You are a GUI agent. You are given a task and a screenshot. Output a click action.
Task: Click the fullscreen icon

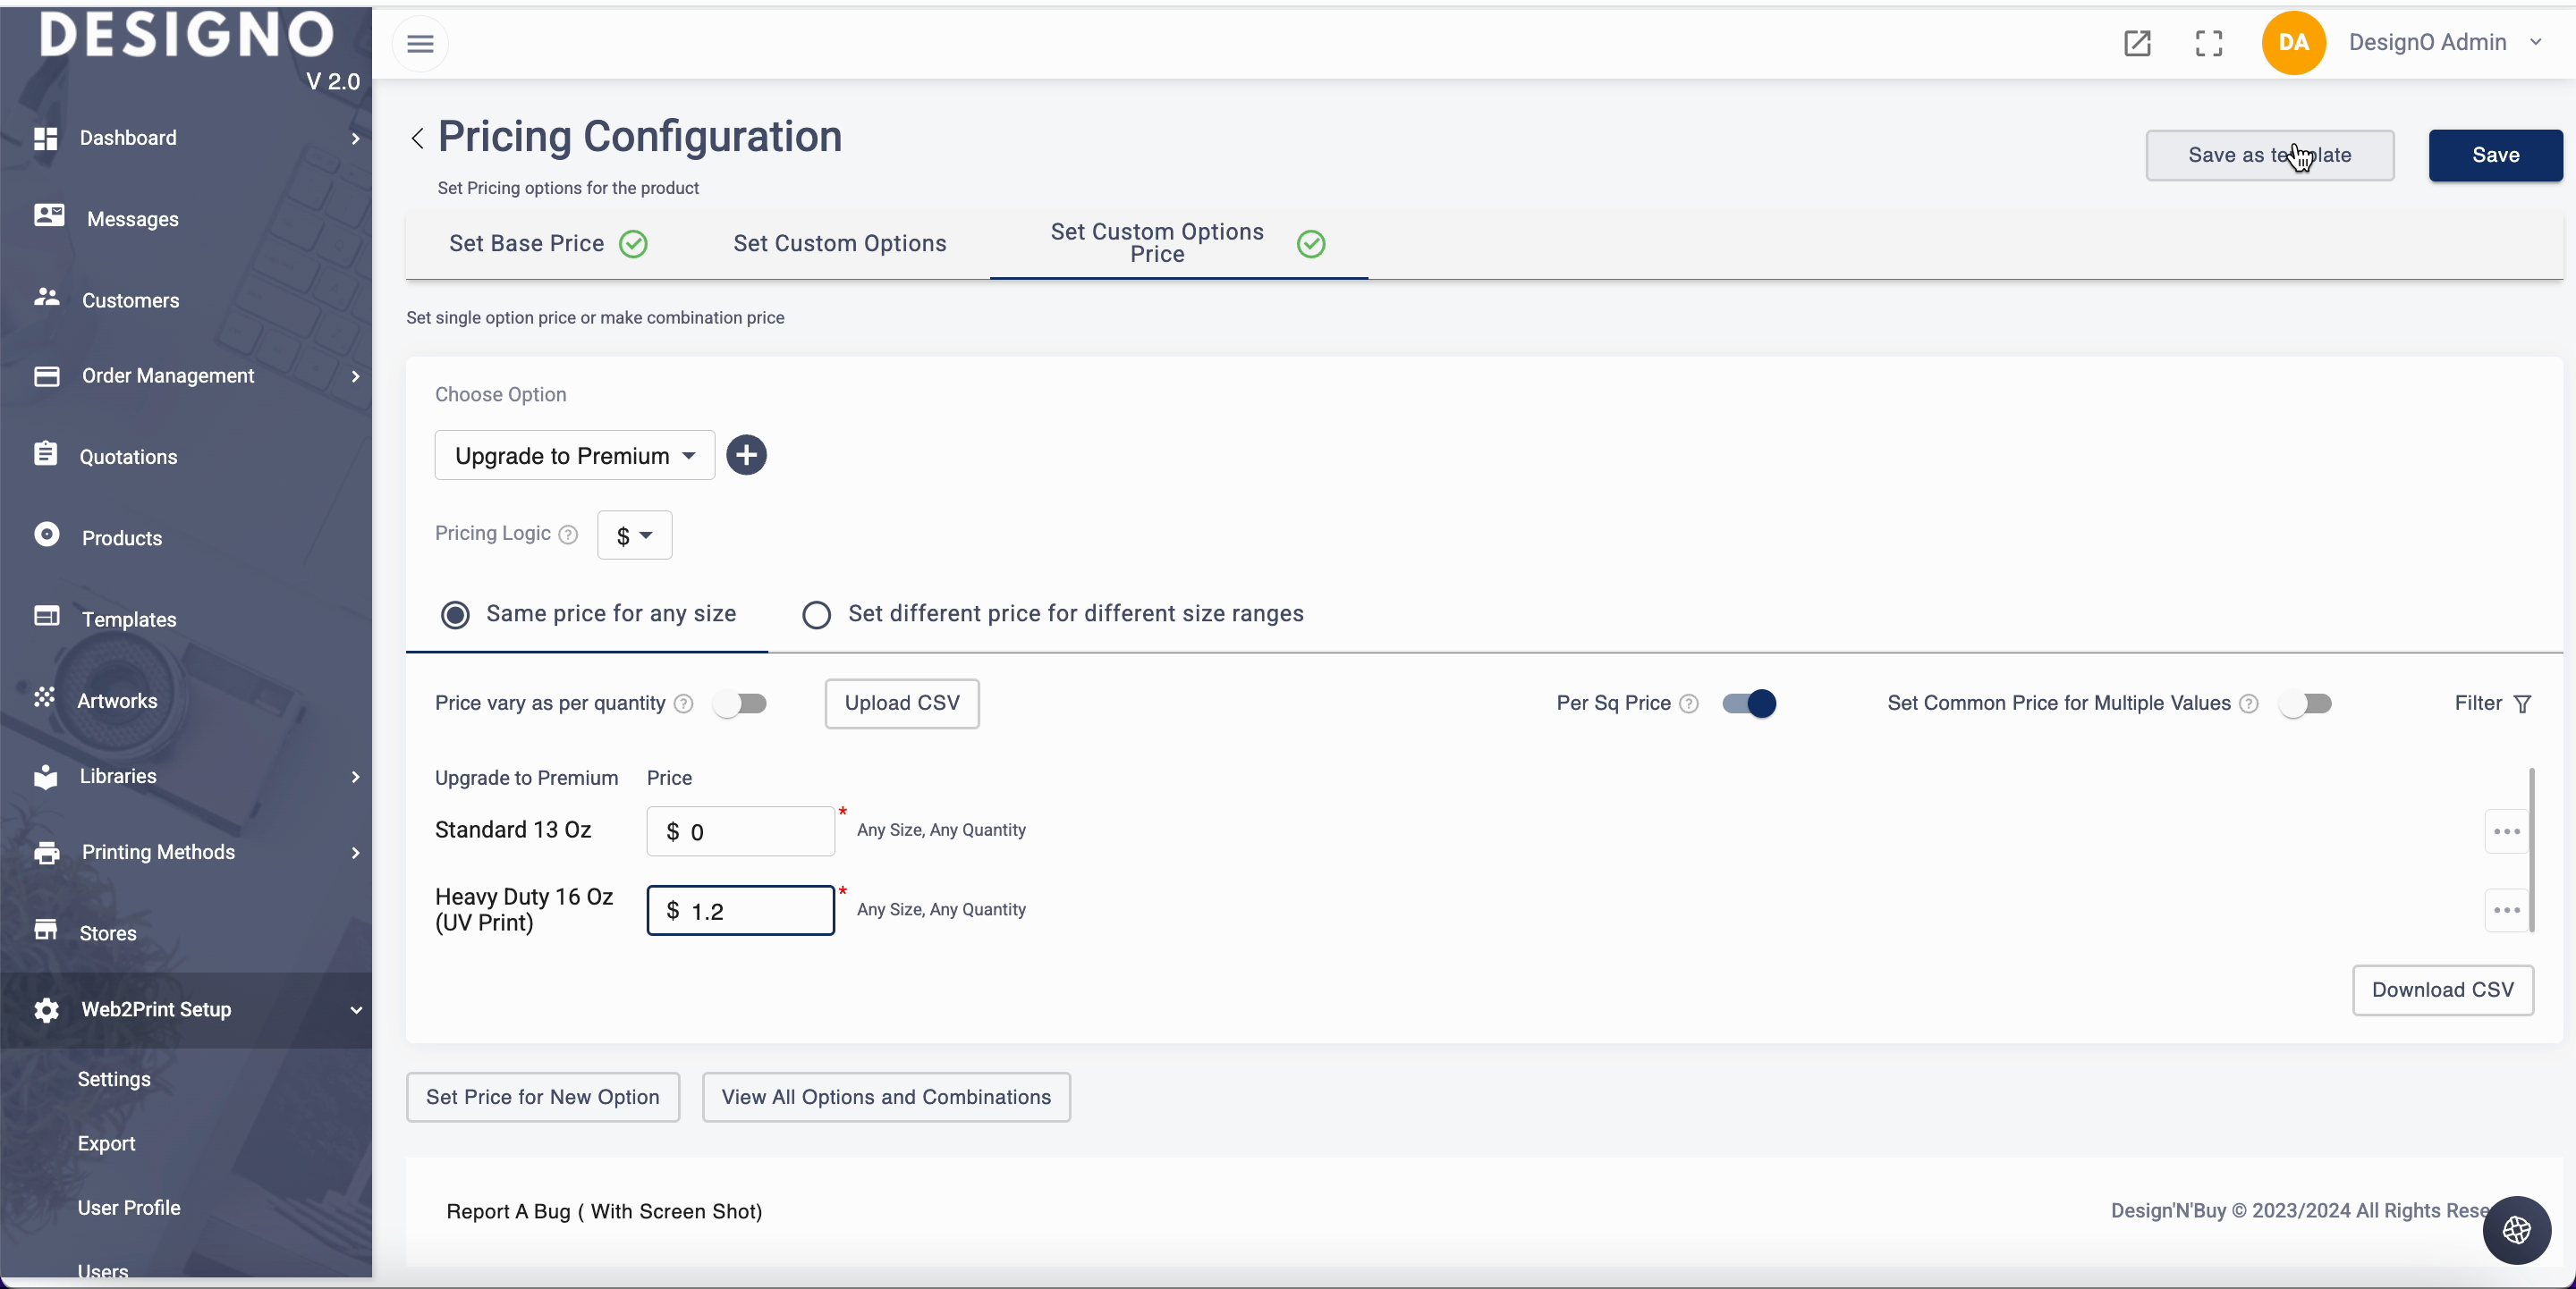(2208, 43)
